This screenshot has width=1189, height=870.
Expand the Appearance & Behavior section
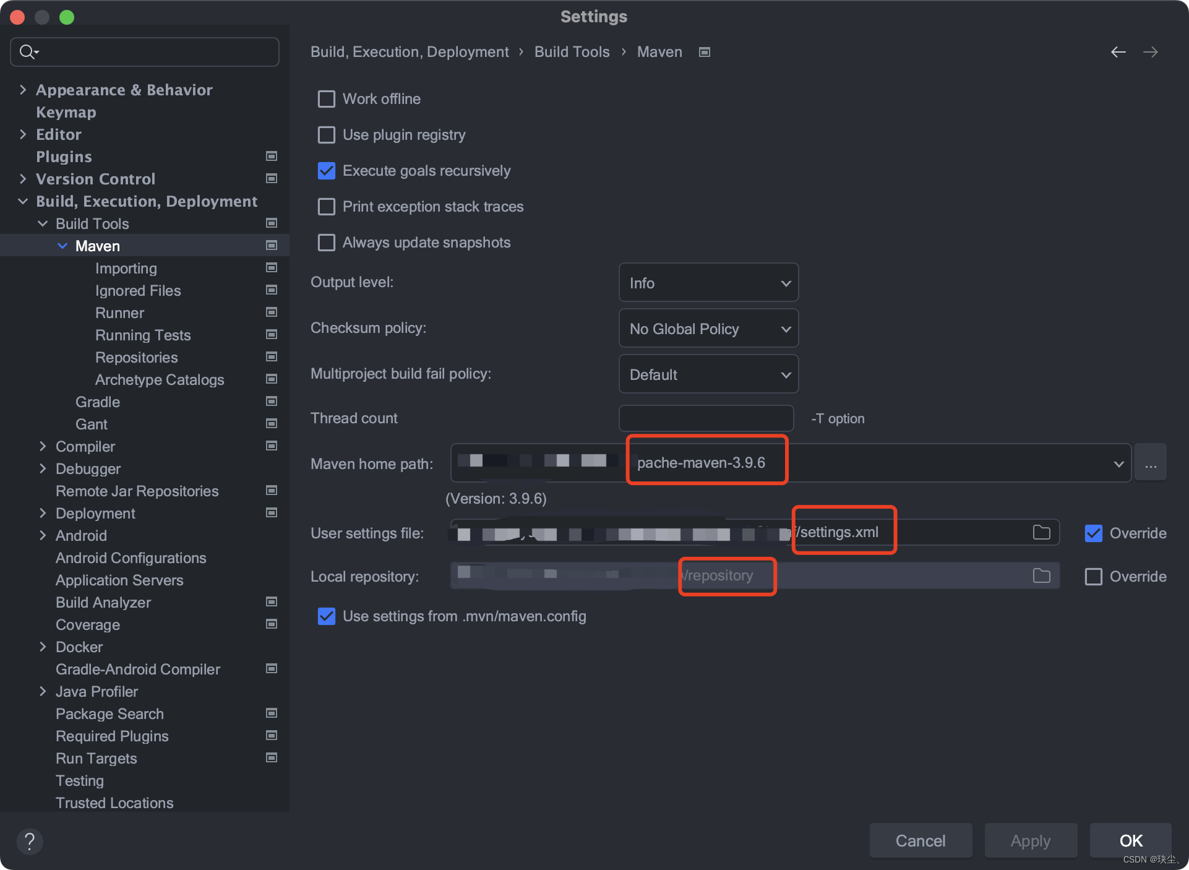[x=23, y=90]
